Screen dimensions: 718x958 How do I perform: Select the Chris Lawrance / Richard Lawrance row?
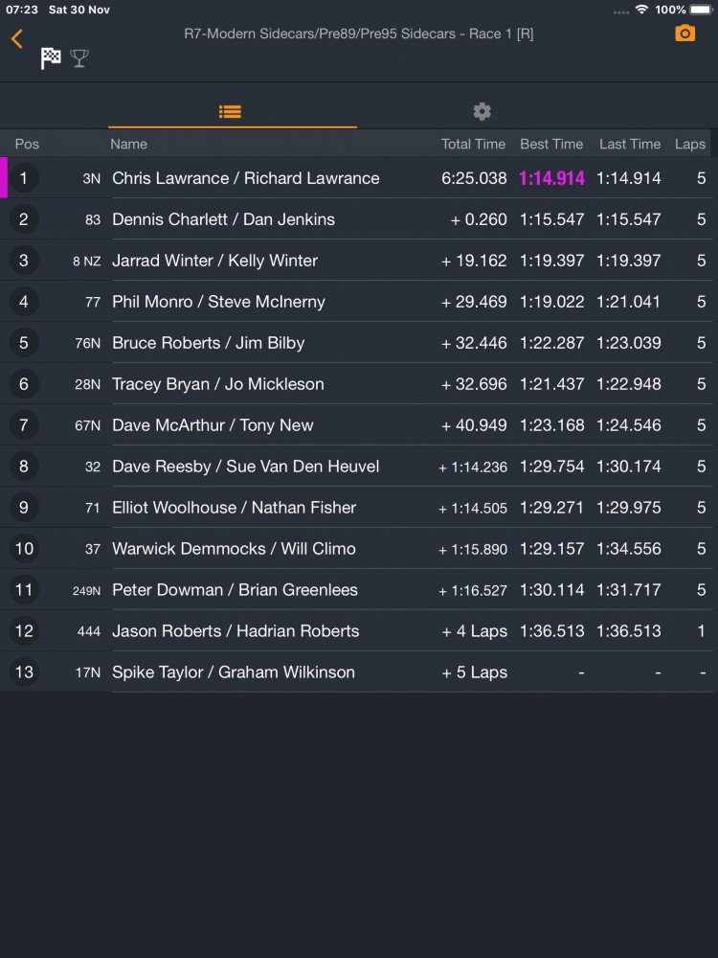[x=359, y=178]
